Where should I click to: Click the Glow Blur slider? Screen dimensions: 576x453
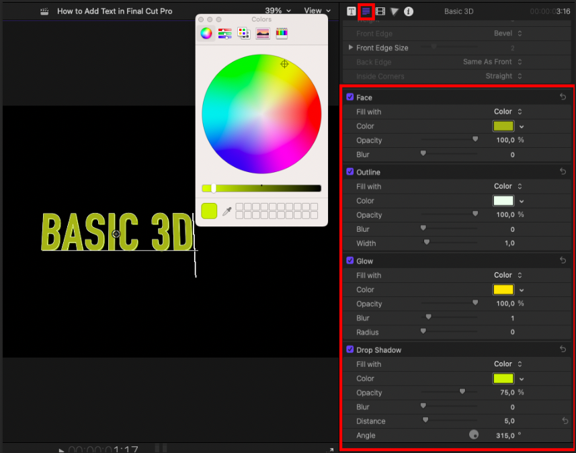(449, 317)
